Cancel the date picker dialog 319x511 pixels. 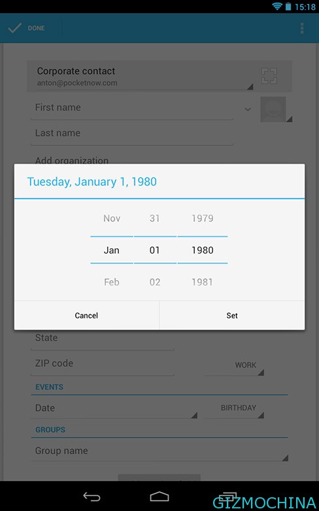tap(86, 316)
